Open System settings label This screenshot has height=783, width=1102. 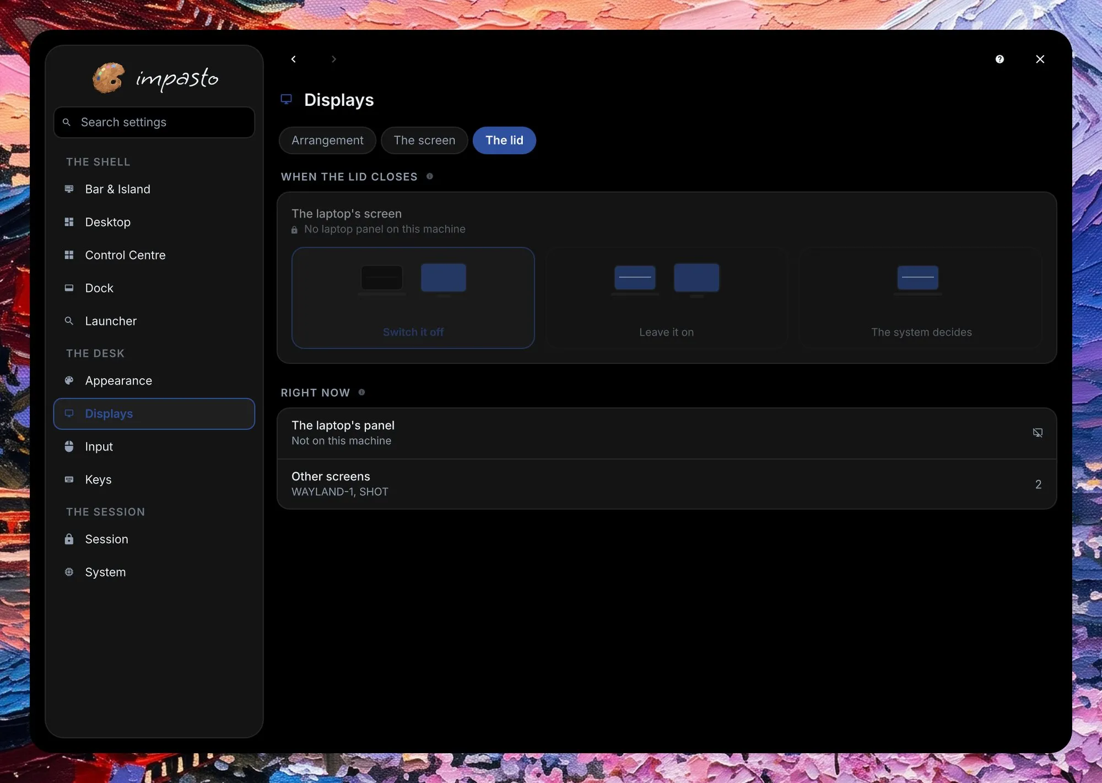tap(105, 573)
